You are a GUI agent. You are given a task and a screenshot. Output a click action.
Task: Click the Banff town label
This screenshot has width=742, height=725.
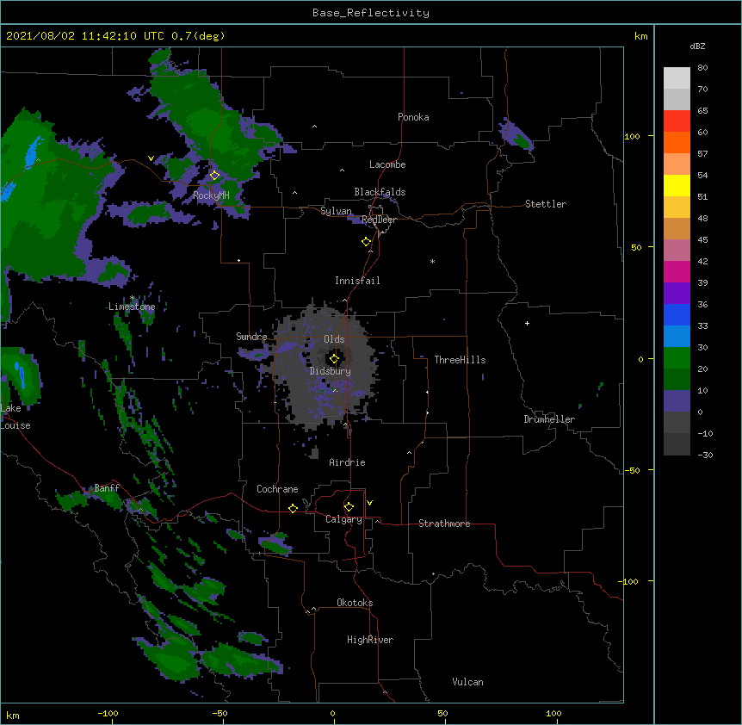pos(107,488)
